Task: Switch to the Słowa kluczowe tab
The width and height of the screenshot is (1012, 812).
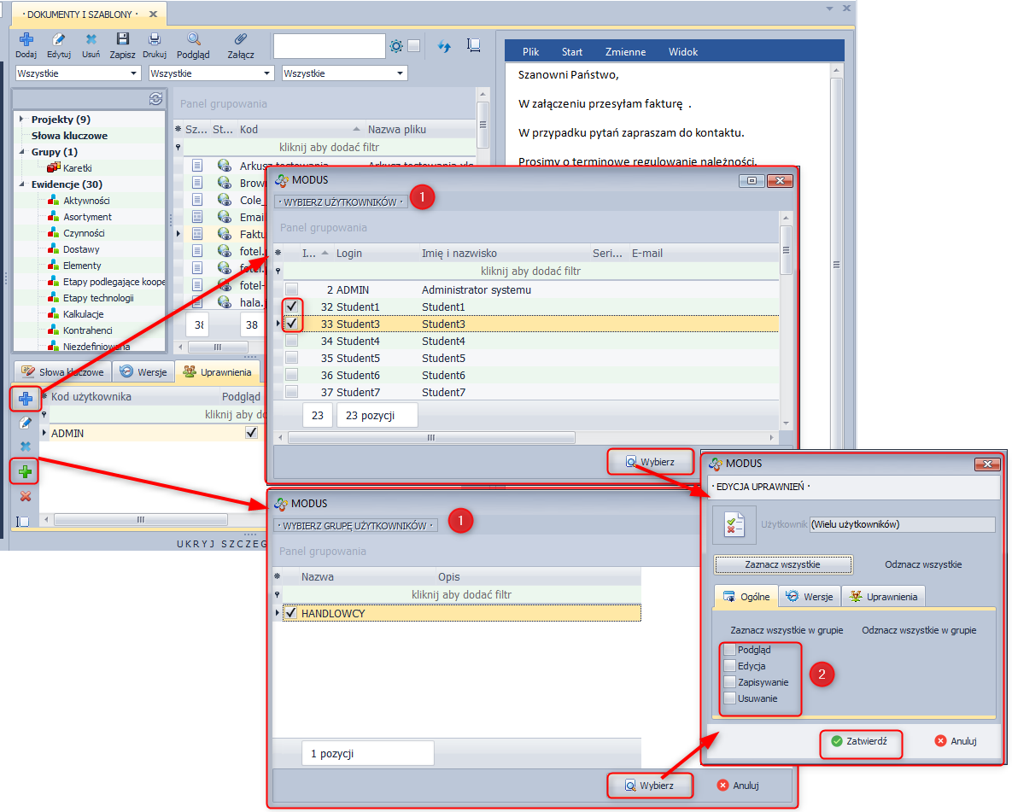Action: (62, 371)
